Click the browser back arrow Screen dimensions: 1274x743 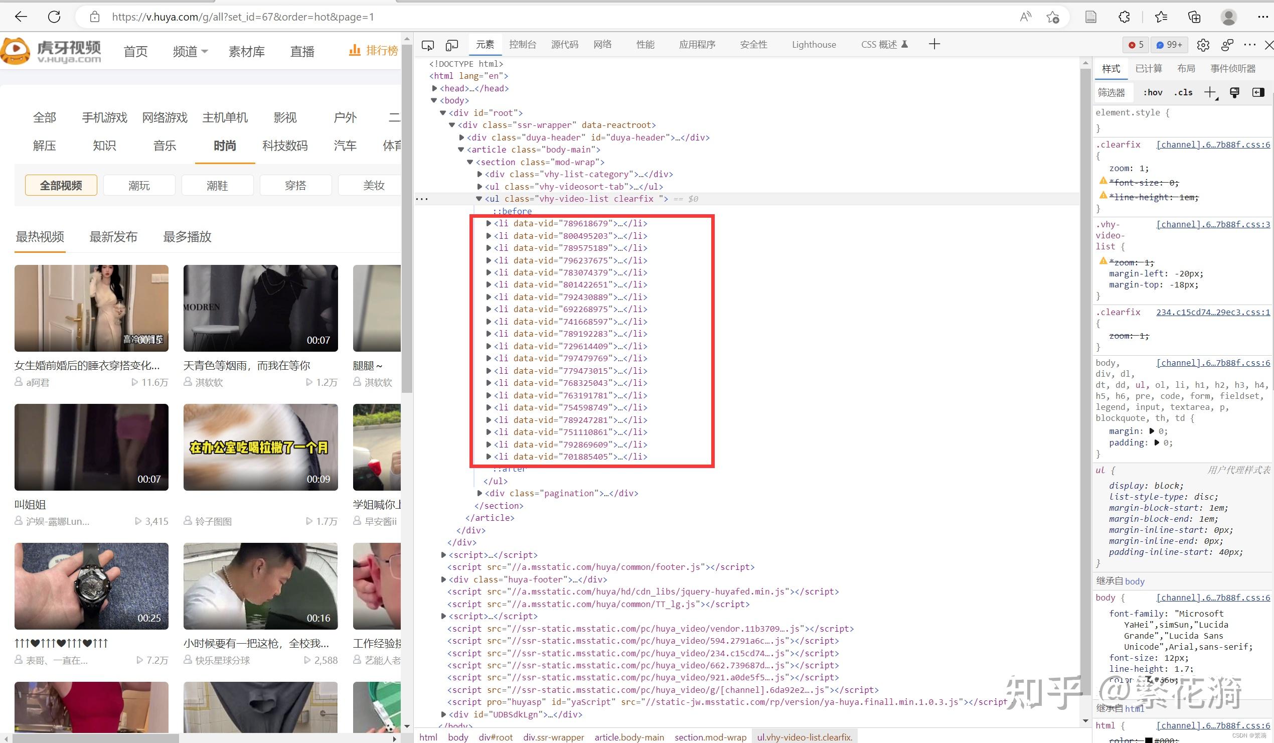point(21,17)
